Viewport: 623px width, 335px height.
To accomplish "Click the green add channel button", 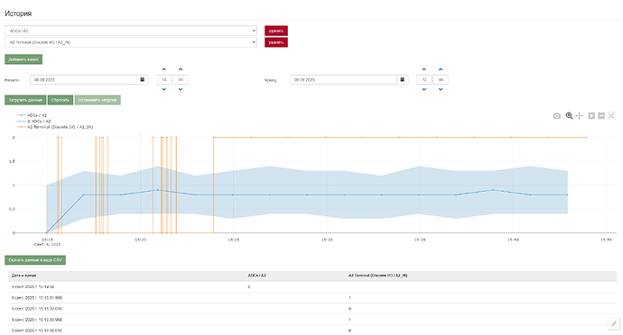I will (x=23, y=59).
